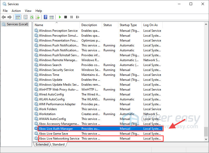Select the Windows Perception Simulation service
This screenshot has height=153, width=209.
click(98, 35)
